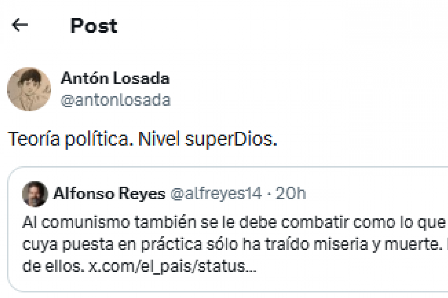Click the Antón Losada display name
The height and width of the screenshot is (298, 448).
tap(115, 78)
